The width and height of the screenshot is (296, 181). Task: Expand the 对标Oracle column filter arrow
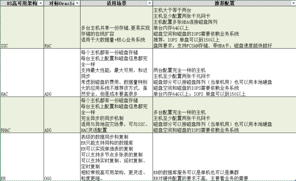point(77,3)
